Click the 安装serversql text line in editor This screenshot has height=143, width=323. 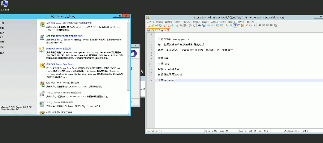pos(167,80)
